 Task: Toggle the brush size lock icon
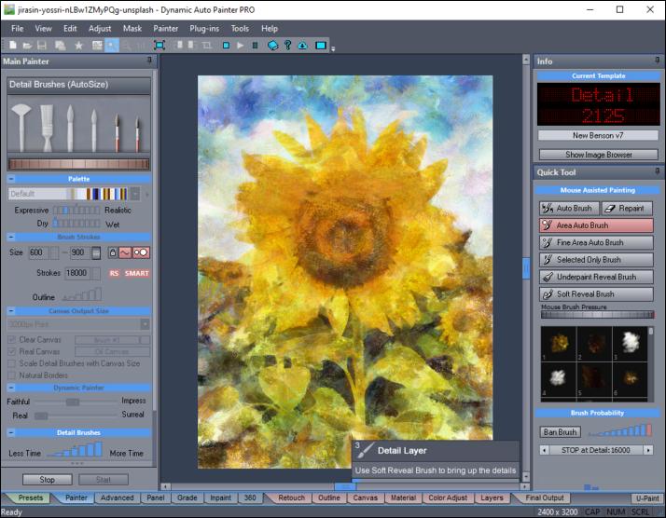(x=112, y=252)
